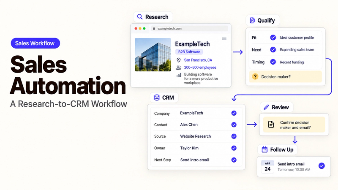The width and height of the screenshot is (338, 190).
Task: Click the Recent funding text
Action: [292, 62]
